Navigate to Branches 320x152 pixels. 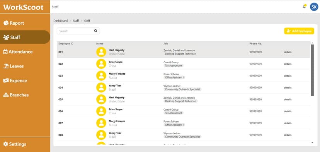point(25,95)
